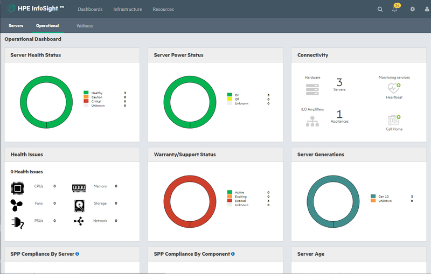431x274 pixels.
Task: Click the Heartbeat monitoring icon
Action: [394, 88]
